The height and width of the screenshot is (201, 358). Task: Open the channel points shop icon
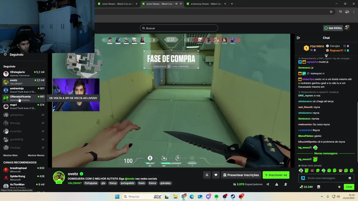click(318, 187)
